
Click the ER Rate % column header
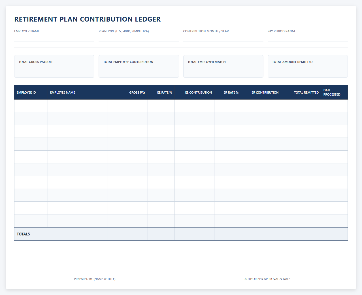coord(228,92)
